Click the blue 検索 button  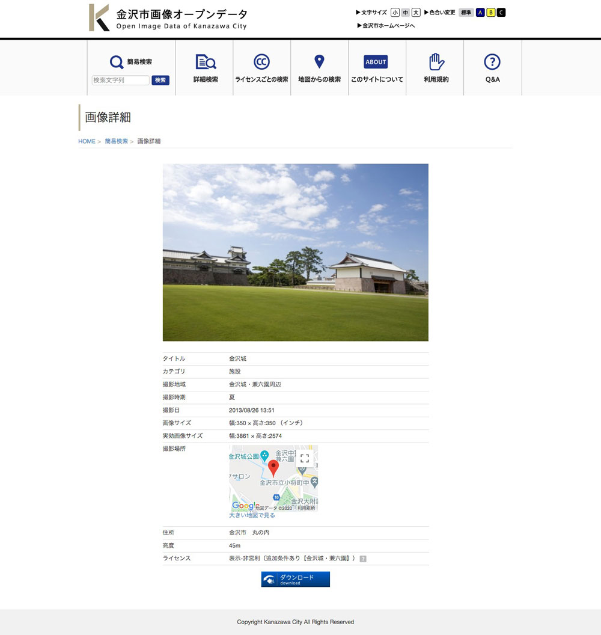[x=160, y=80]
